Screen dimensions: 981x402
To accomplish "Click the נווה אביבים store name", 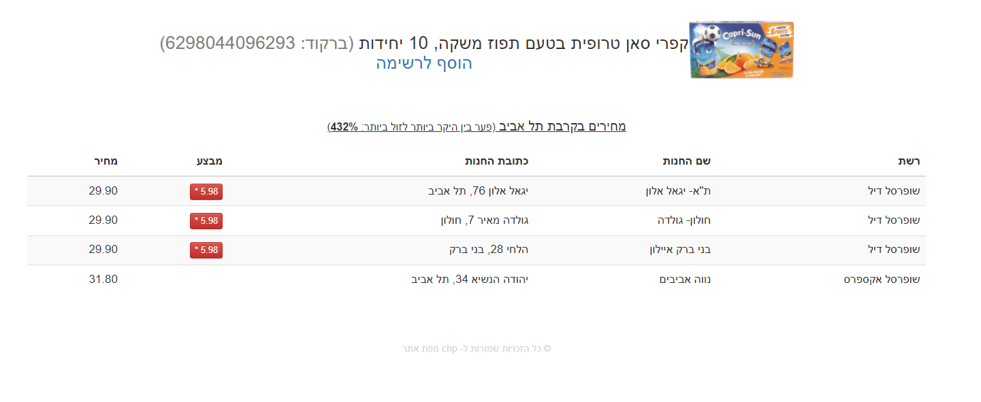I will [x=685, y=279].
